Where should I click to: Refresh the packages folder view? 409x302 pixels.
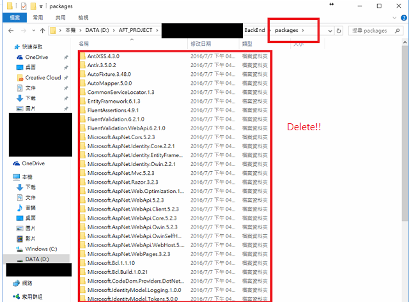pyautogui.click(x=339, y=31)
